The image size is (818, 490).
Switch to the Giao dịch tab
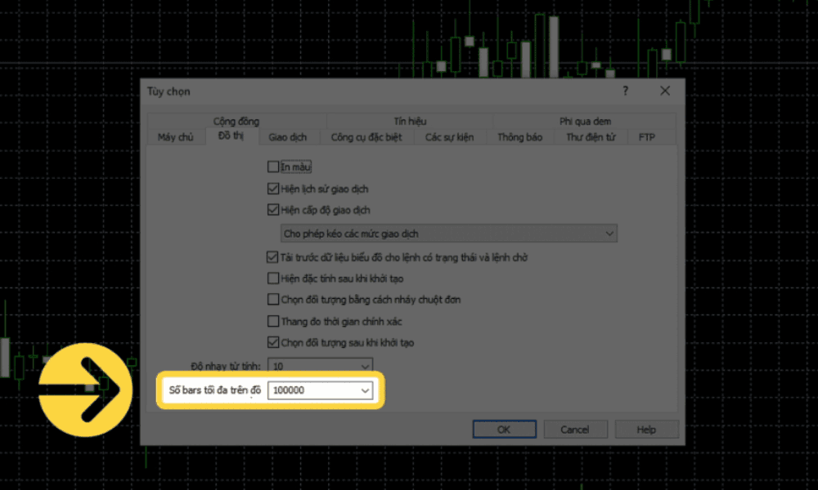pyautogui.click(x=287, y=137)
